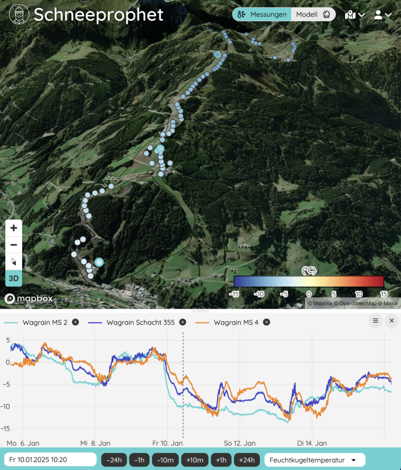Reset map compass bearing

pos(14,262)
